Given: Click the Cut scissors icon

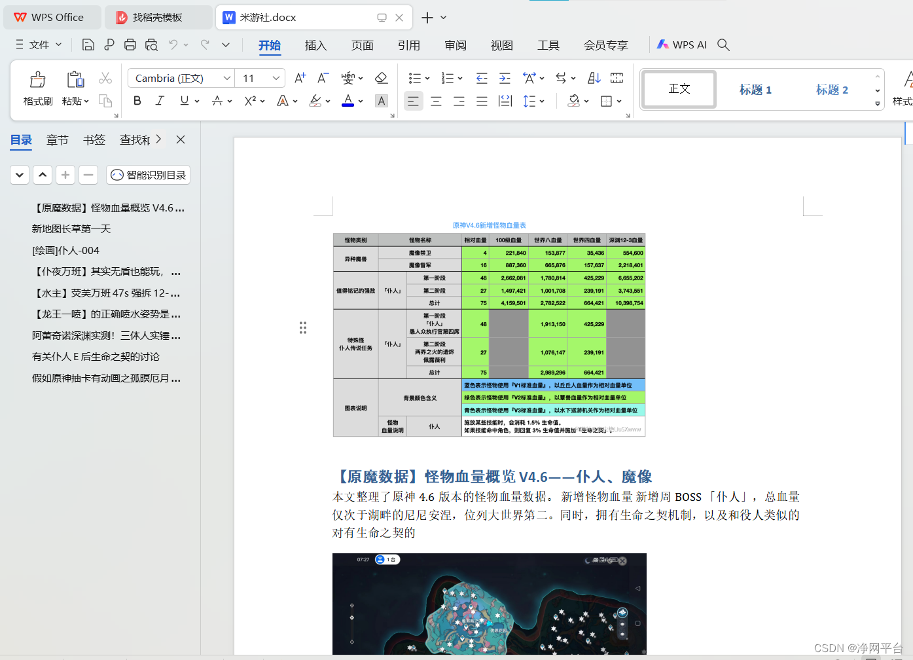Looking at the screenshot, I should (105, 79).
